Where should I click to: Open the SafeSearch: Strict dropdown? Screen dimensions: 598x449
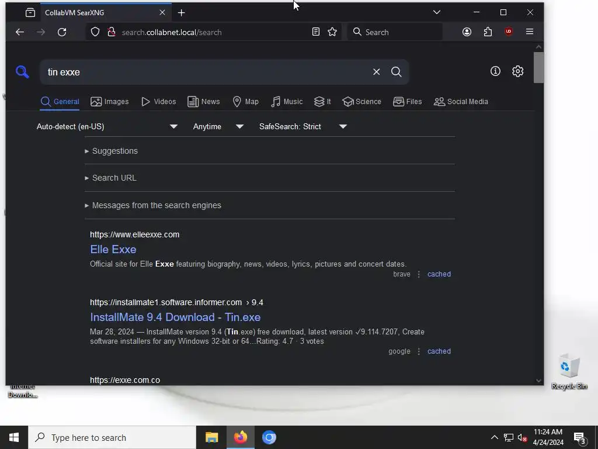pyautogui.click(x=303, y=126)
